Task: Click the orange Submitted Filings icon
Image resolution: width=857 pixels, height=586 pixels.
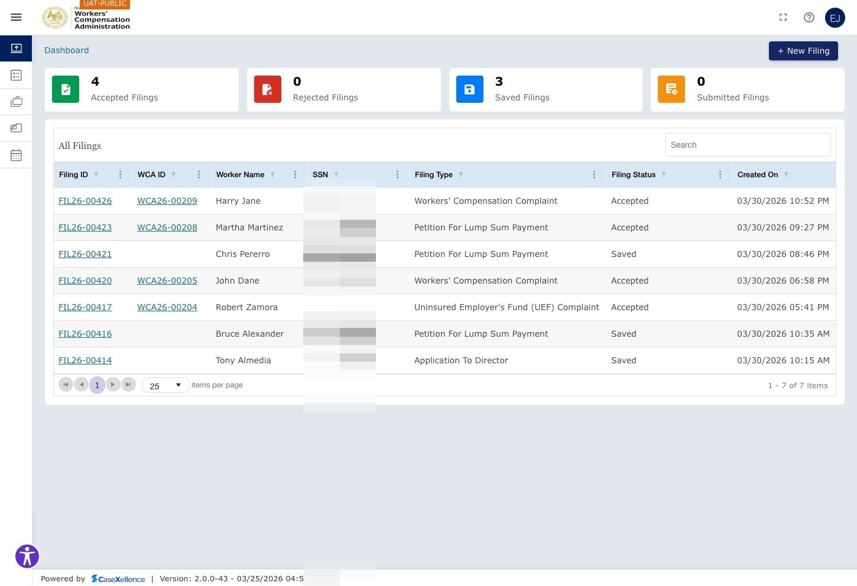Action: 671,89
